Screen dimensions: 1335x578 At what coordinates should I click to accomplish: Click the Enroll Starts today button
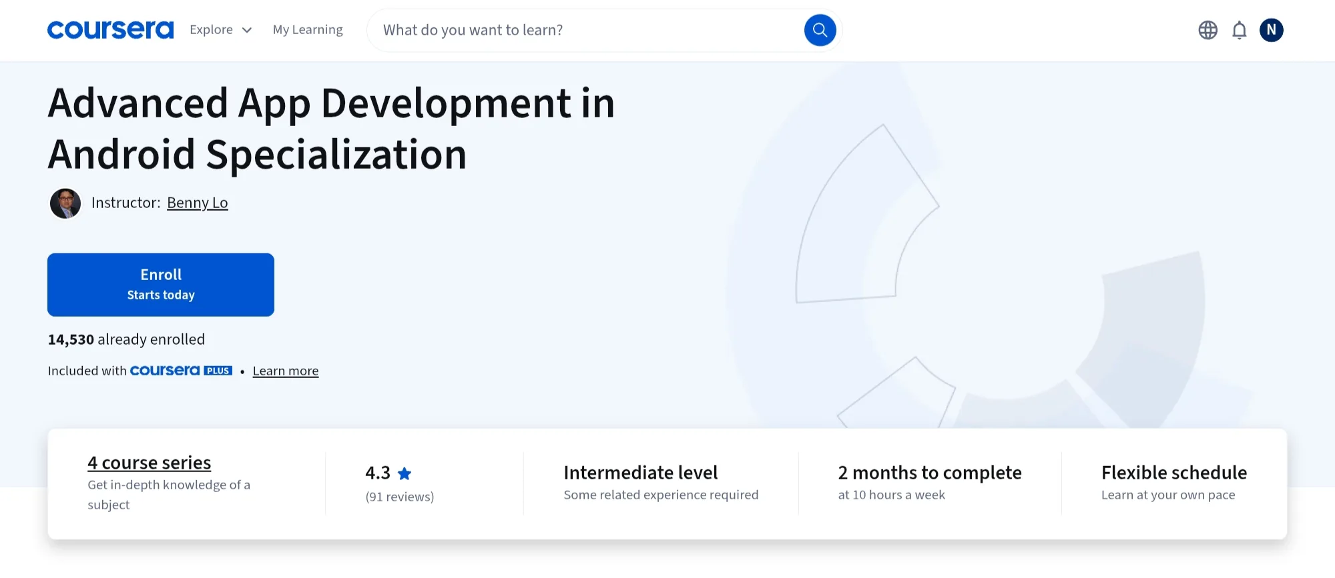(161, 285)
